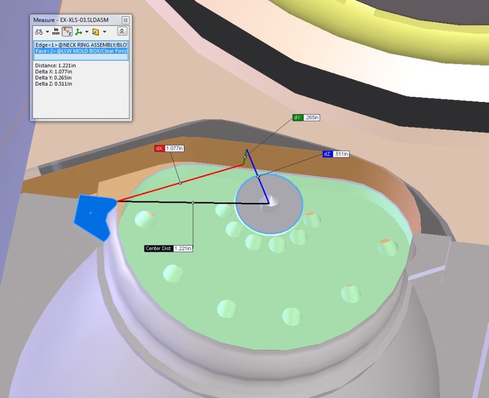Screen dimensions: 489x398
Task: Collapse the Measure dialog with the double chevron
Action: coord(122,31)
